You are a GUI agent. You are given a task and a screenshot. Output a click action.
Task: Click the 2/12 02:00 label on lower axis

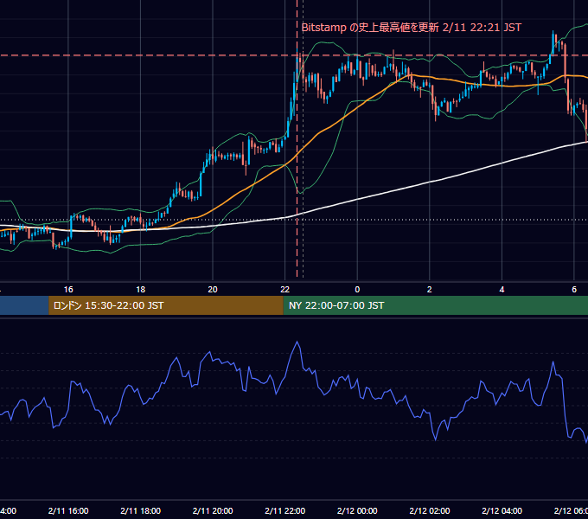(430, 510)
